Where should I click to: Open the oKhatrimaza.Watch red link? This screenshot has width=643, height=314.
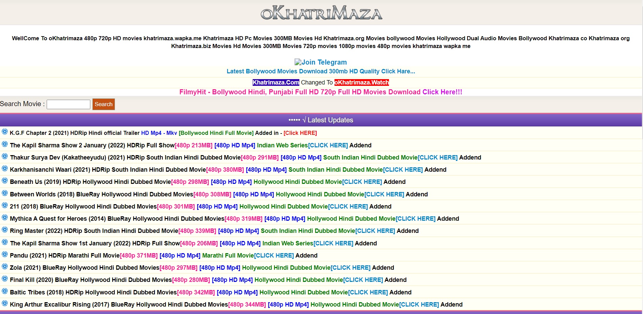[362, 82]
